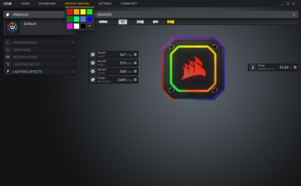Click the Fan #3 fan icon

tap(93, 71)
